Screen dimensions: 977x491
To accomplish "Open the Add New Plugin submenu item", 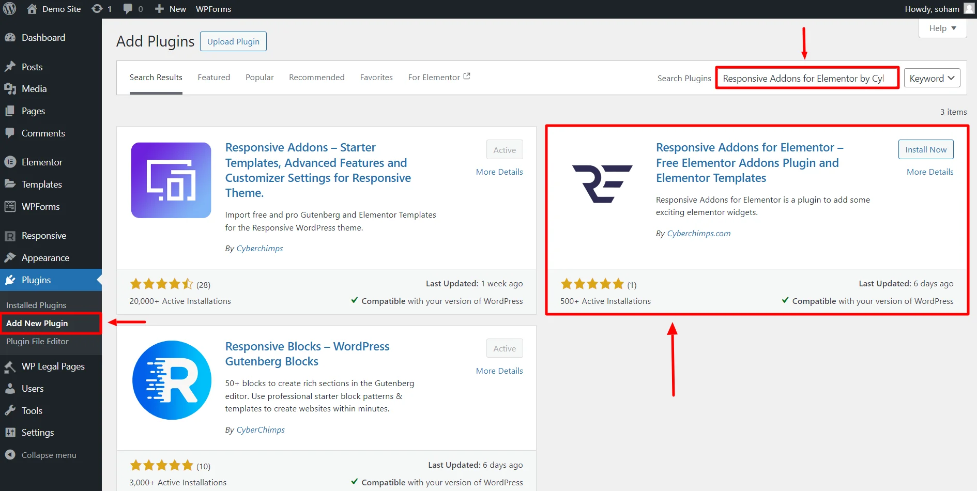I will 37,323.
